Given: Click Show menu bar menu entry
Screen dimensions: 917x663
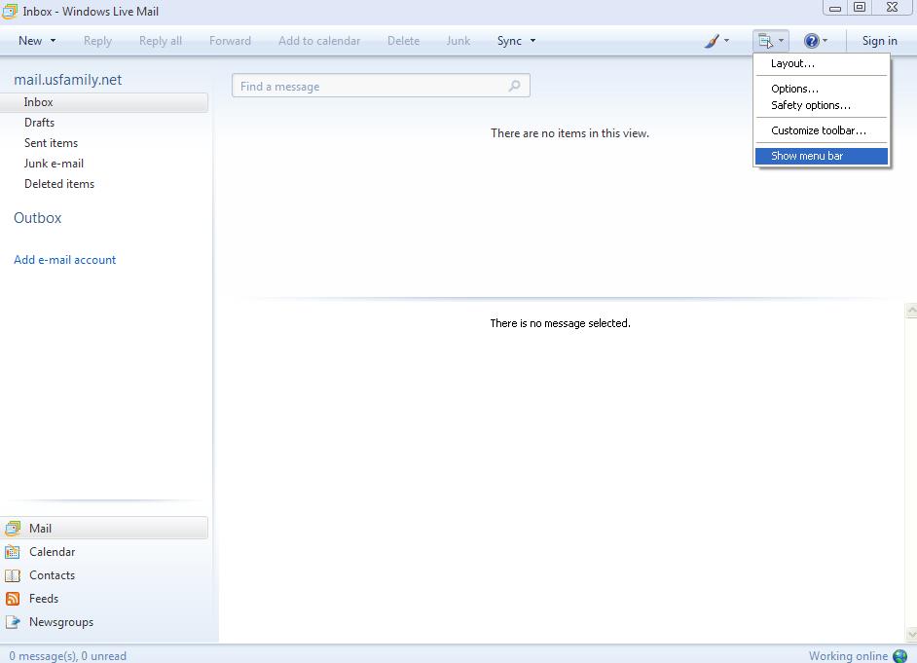Looking at the screenshot, I should coord(822,156).
